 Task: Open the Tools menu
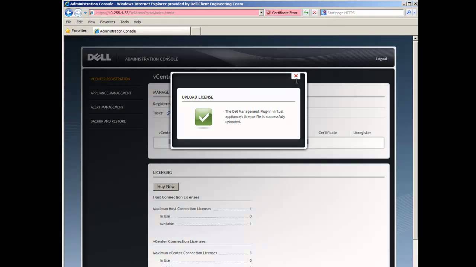point(124,22)
